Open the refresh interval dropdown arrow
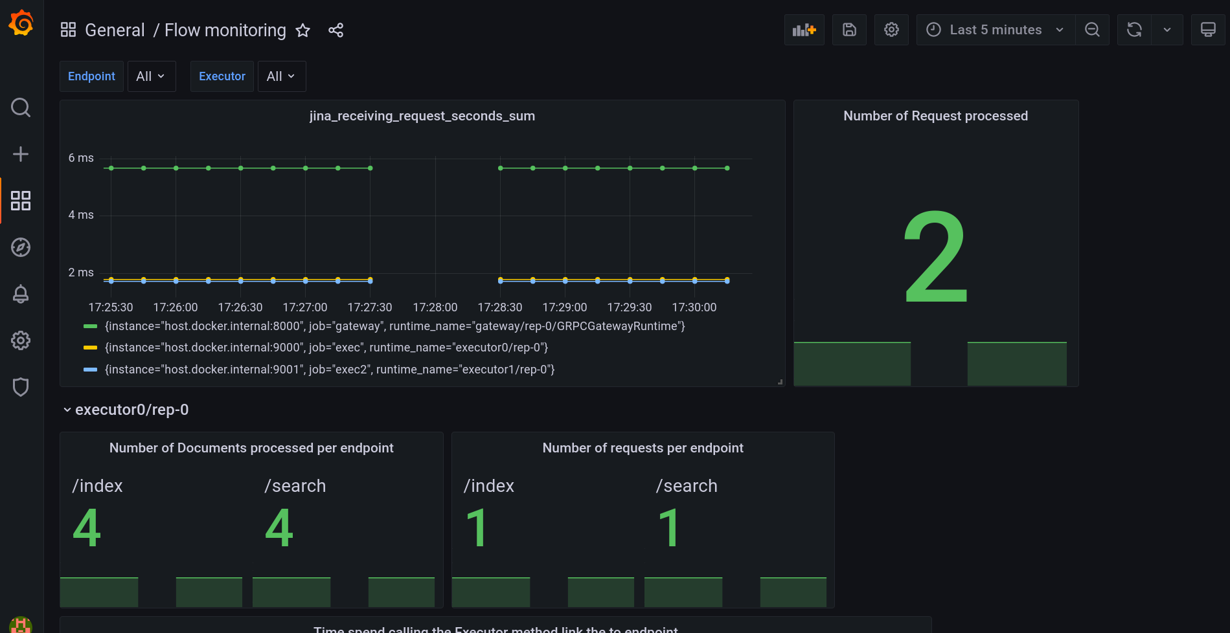Viewport: 1230px width, 633px height. [1167, 30]
